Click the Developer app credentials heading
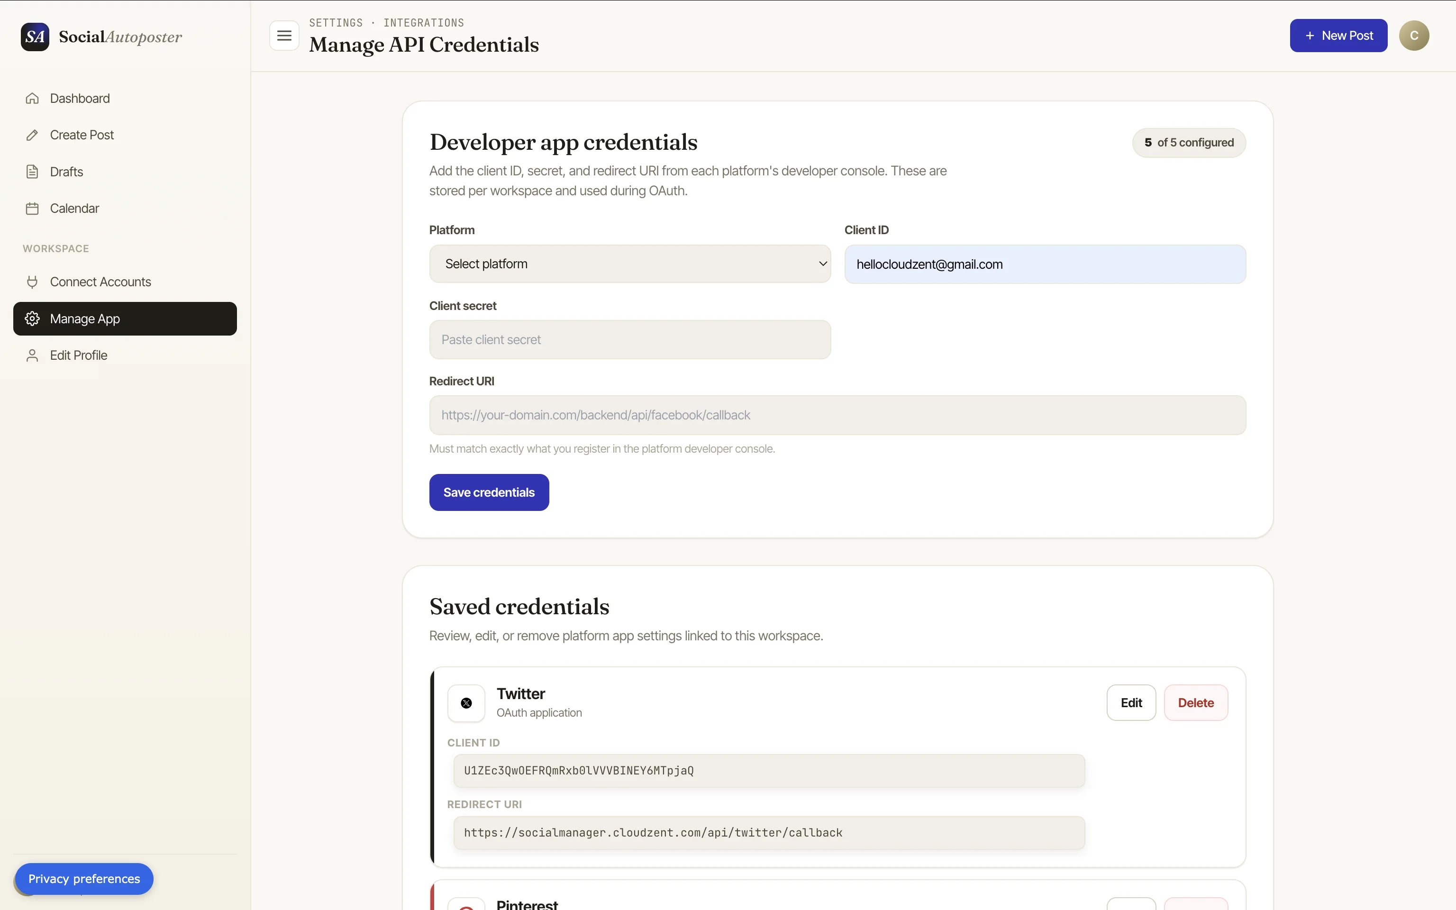The image size is (1456, 910). point(563,142)
